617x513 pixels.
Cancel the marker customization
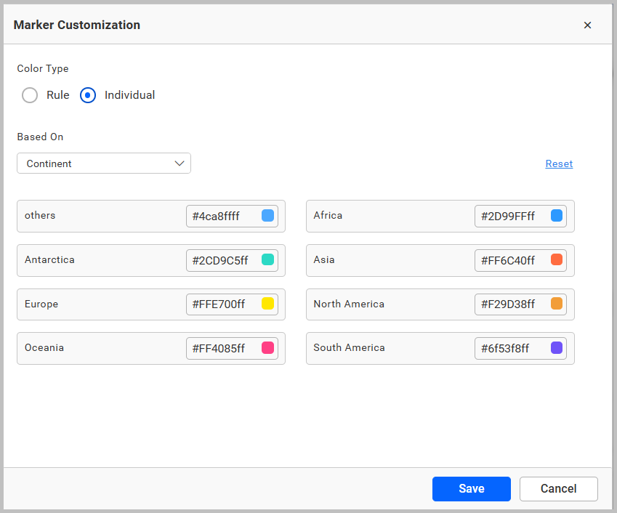click(x=558, y=488)
